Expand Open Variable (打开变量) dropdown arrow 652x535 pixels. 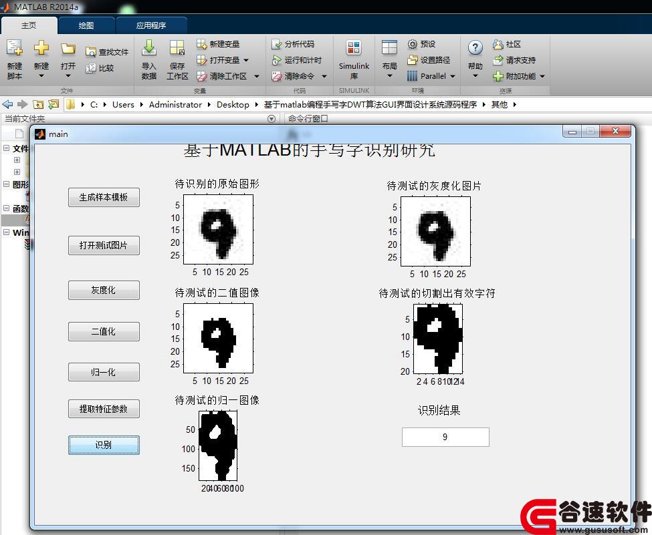point(246,60)
